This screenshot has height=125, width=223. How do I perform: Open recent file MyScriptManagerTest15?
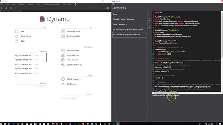[24, 56]
